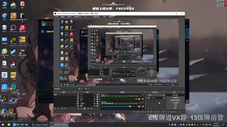Open 设置 settings button in OBS controls

coord(175,105)
